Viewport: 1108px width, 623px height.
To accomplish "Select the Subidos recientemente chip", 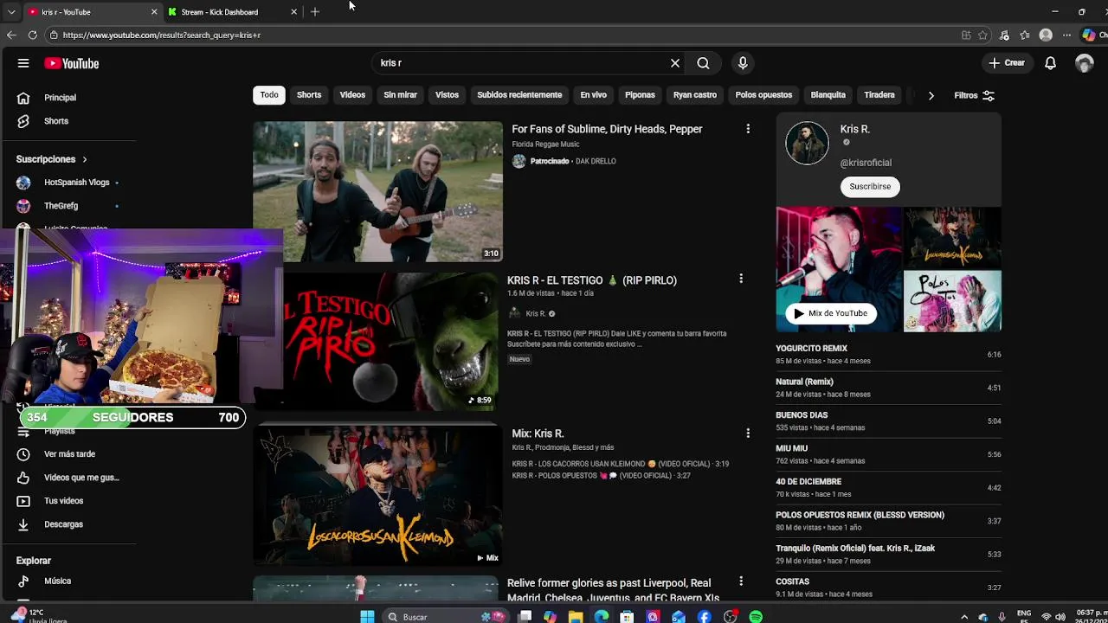I will (x=519, y=95).
